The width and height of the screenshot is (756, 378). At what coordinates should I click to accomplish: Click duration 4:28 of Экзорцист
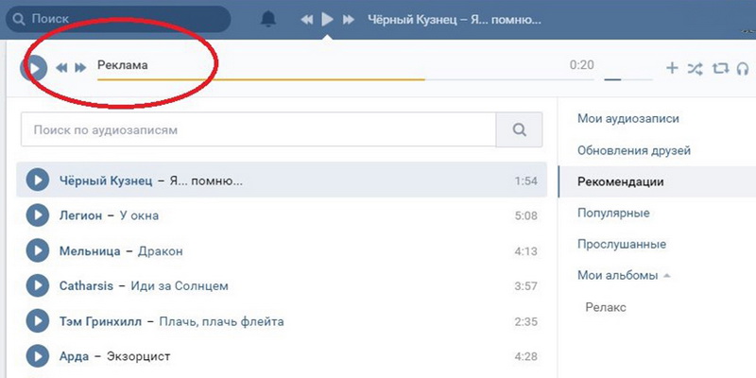[x=525, y=357]
